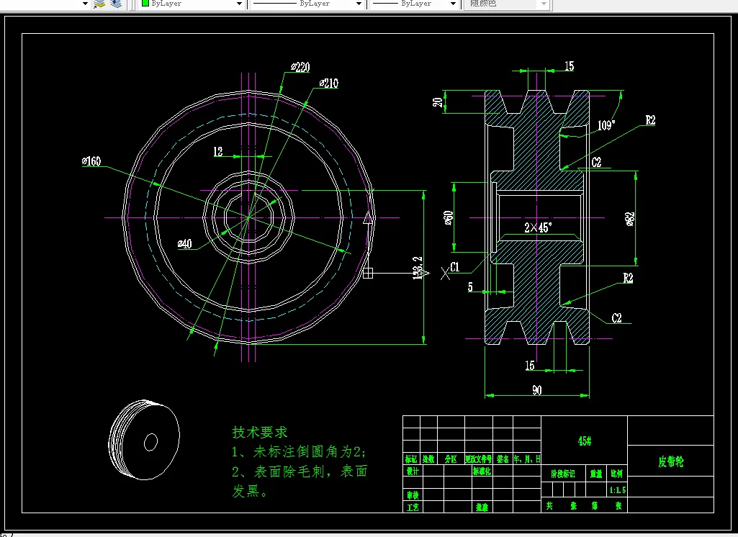The image size is (738, 537).
Task: Click the Make Object's Layer Current icon
Action: 99,4
